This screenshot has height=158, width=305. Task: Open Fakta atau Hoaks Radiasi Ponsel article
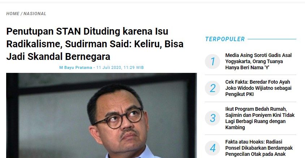click(259, 148)
